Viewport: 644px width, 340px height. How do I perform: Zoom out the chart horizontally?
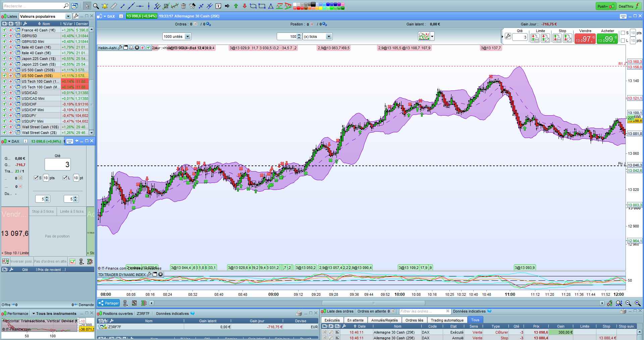tap(628, 303)
